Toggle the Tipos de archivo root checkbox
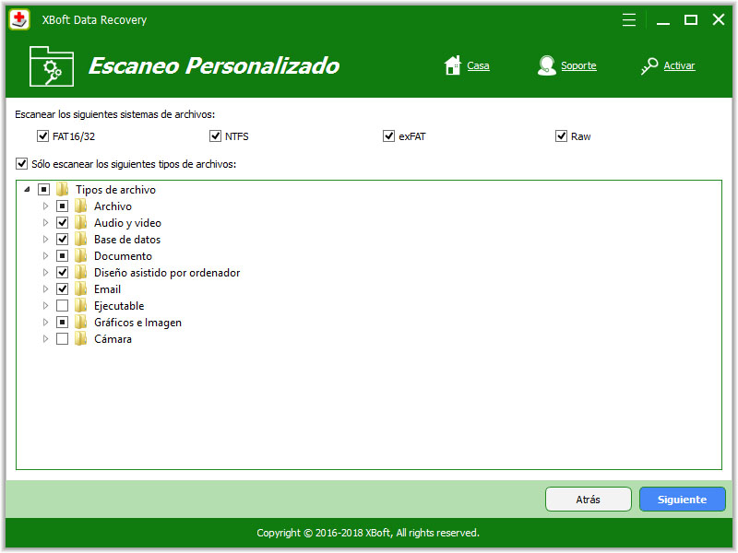The width and height of the screenshot is (738, 553). pos(43,190)
